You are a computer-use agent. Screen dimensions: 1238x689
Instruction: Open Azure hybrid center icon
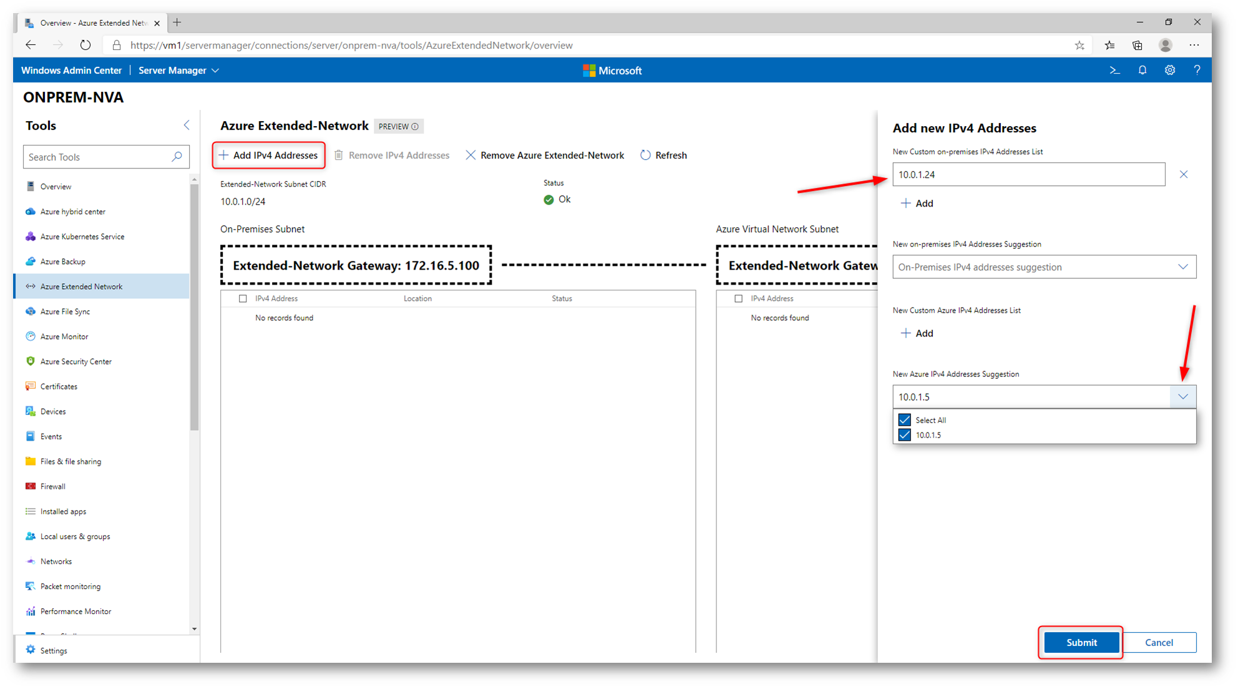coord(30,211)
